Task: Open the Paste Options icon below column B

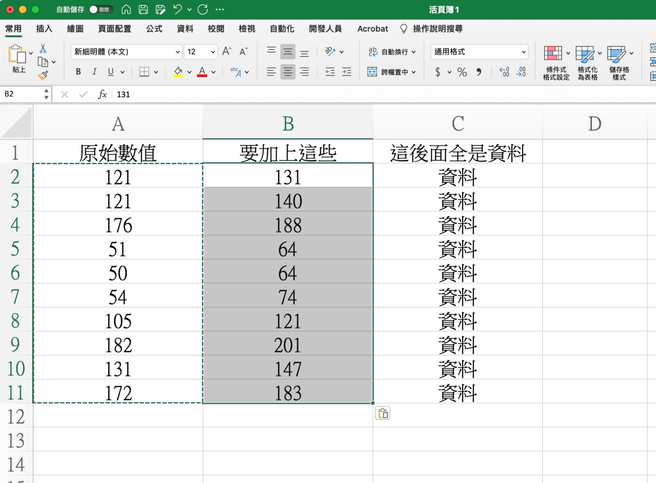Action: click(x=383, y=413)
